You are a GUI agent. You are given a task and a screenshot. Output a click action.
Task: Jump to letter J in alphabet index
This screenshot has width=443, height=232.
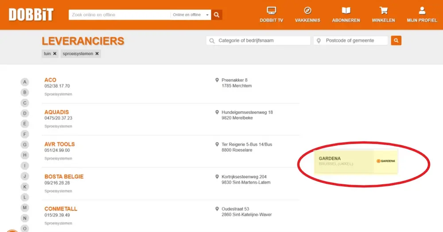(x=25, y=176)
